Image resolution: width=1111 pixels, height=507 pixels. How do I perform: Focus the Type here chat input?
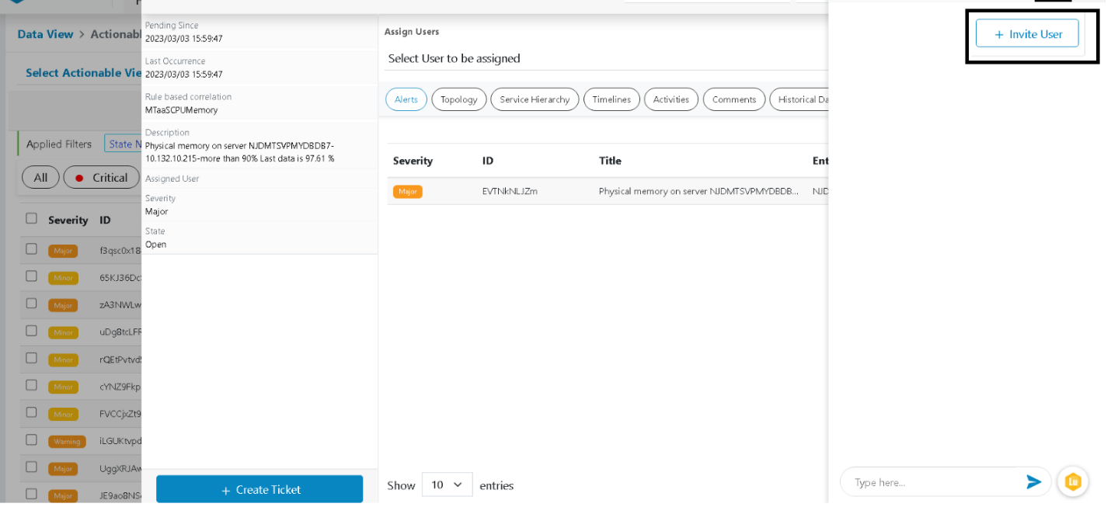[x=932, y=482]
